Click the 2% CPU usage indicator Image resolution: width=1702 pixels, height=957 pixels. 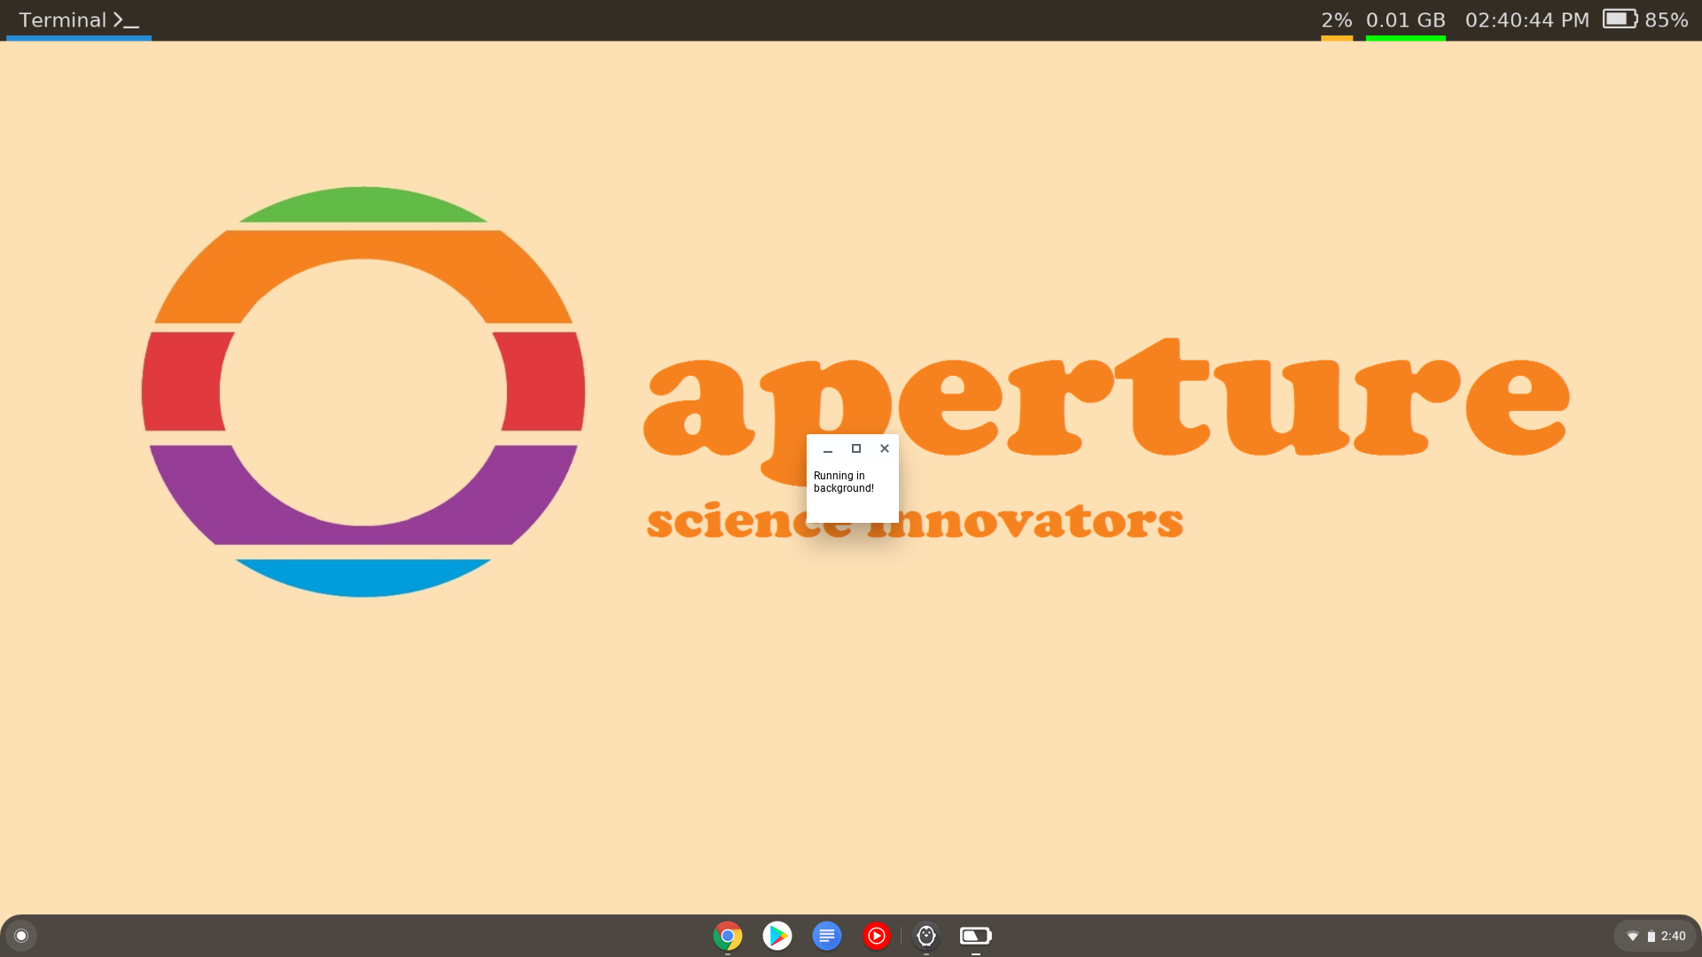point(1336,19)
